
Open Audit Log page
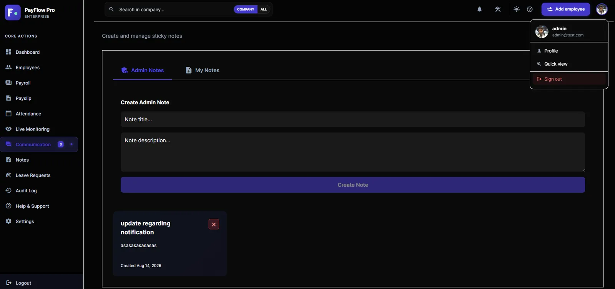click(39, 190)
